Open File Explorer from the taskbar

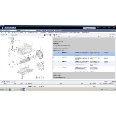point(13,89)
